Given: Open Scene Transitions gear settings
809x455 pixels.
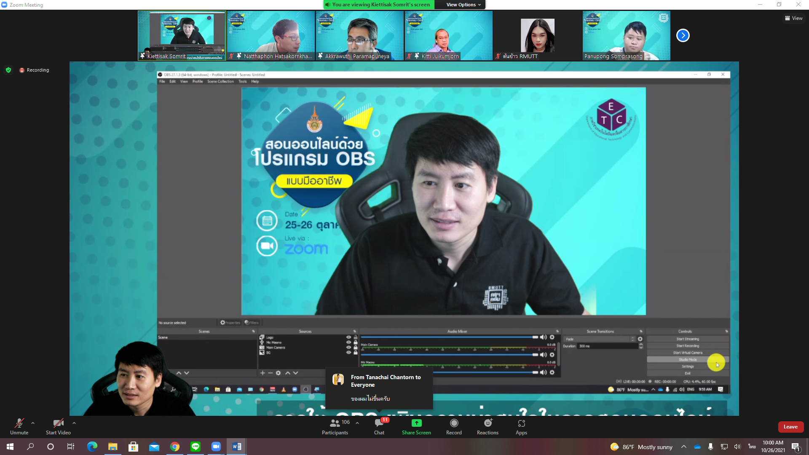Looking at the screenshot, I should [640, 339].
